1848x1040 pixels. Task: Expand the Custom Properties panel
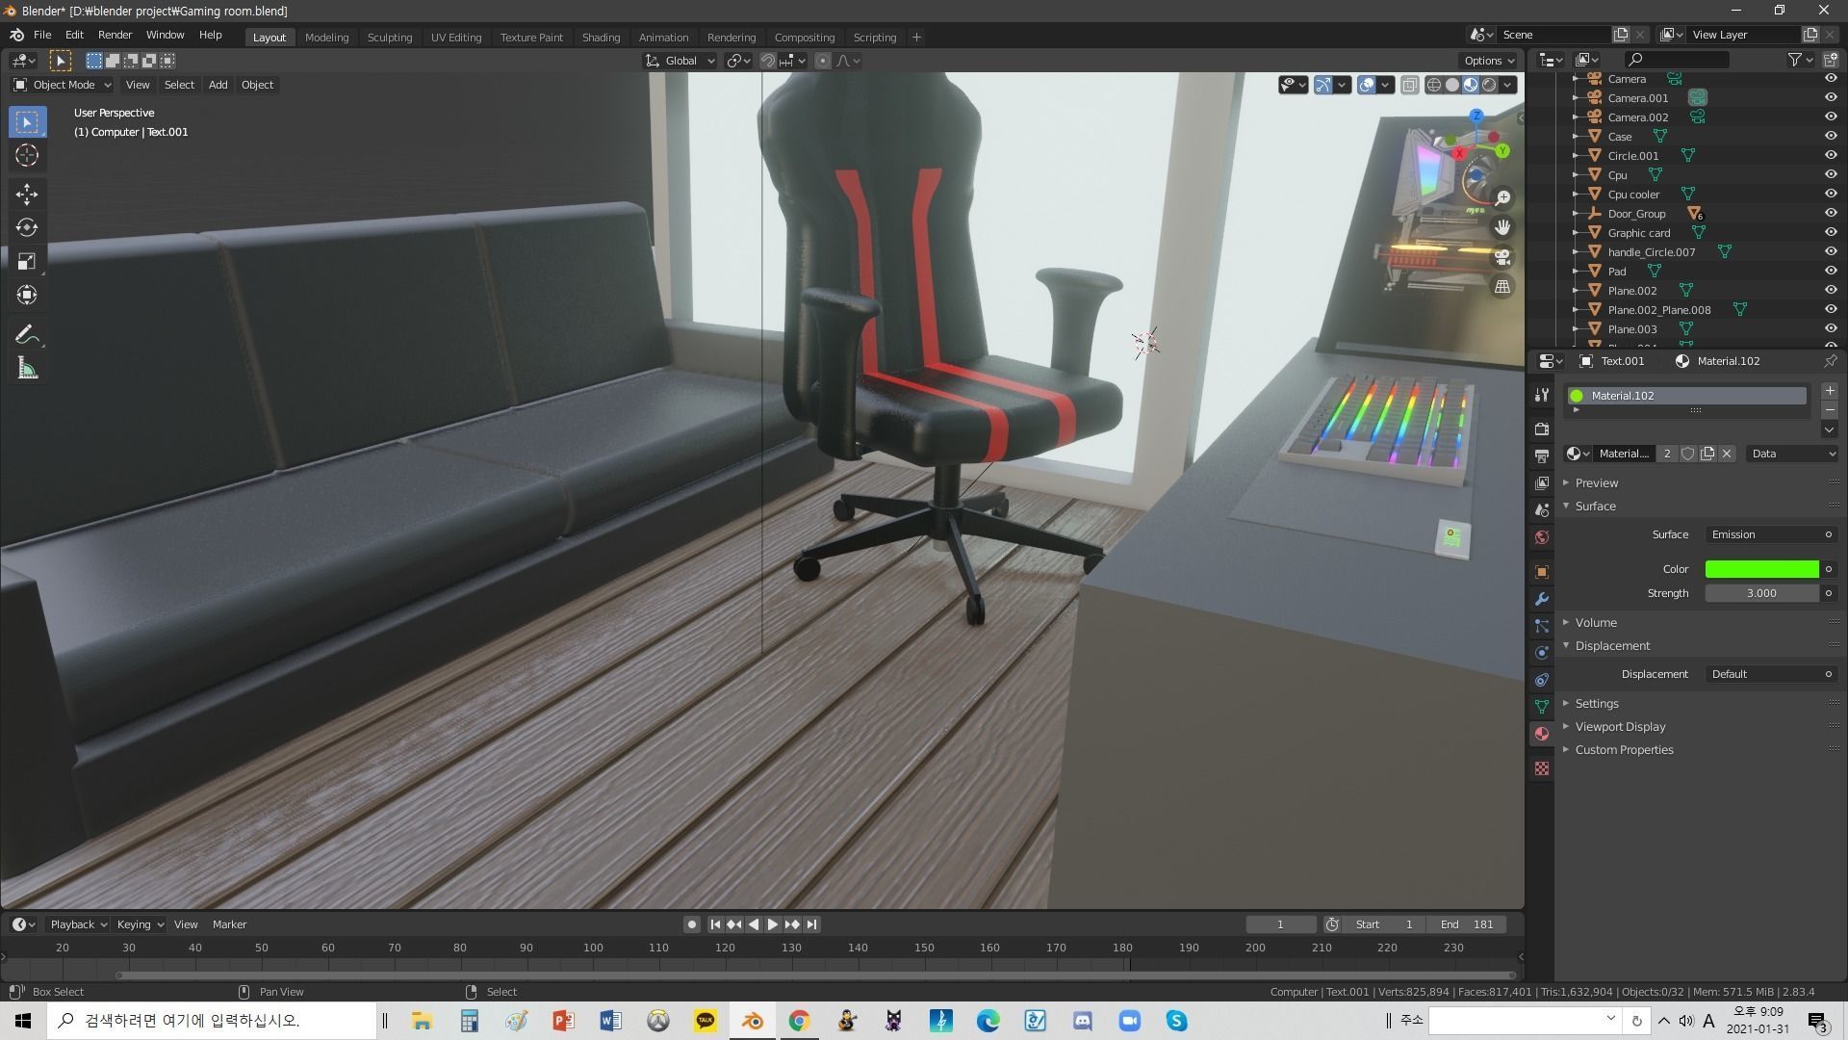[x=1624, y=750]
